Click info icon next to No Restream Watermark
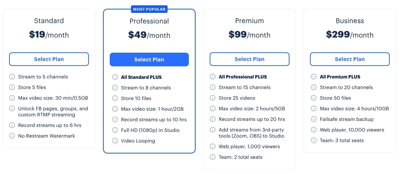This screenshot has width=400, height=174. pyautogui.click(x=12, y=136)
